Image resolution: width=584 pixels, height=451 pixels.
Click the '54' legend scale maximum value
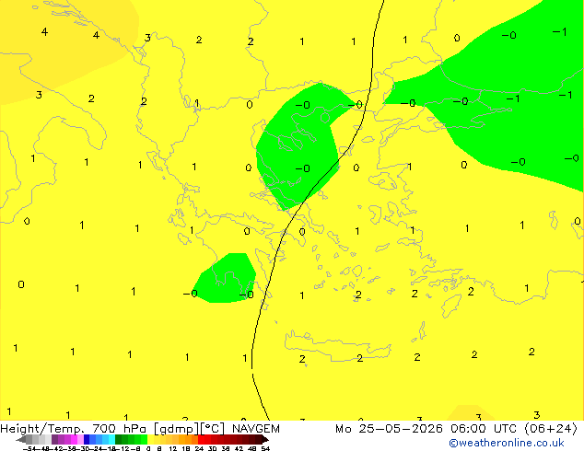[265, 449]
